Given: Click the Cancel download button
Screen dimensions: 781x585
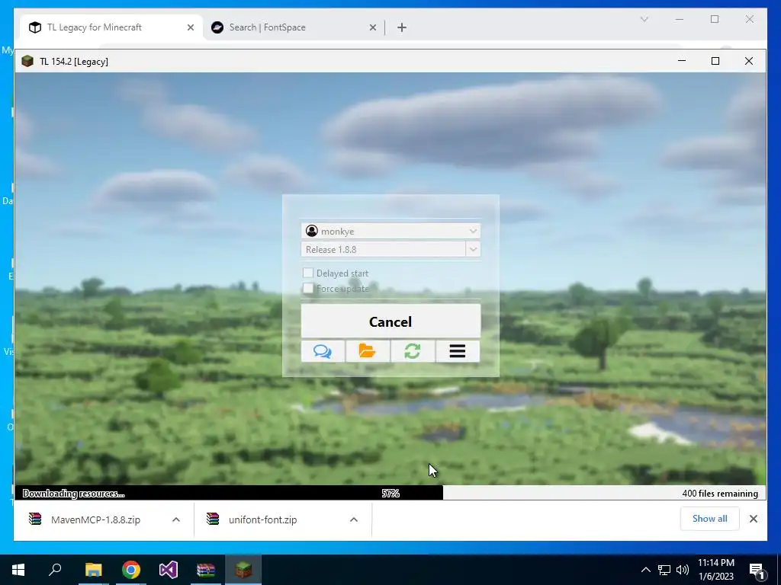Looking at the screenshot, I should (x=390, y=321).
